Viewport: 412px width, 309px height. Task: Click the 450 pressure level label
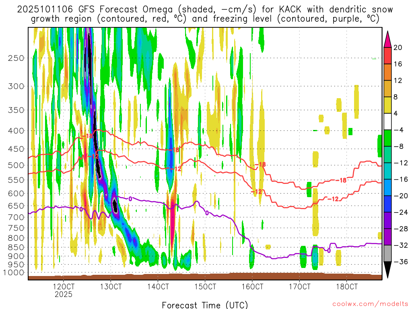coord(16,149)
